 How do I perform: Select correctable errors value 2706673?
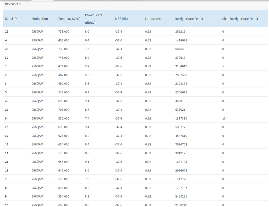[x=181, y=92]
